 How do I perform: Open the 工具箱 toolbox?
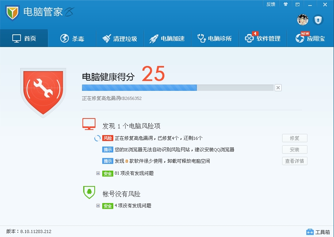click(x=318, y=232)
